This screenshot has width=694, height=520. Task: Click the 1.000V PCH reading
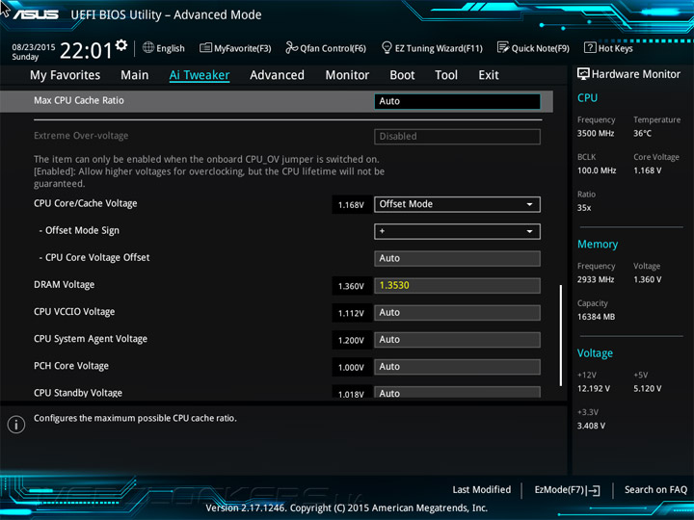(351, 367)
